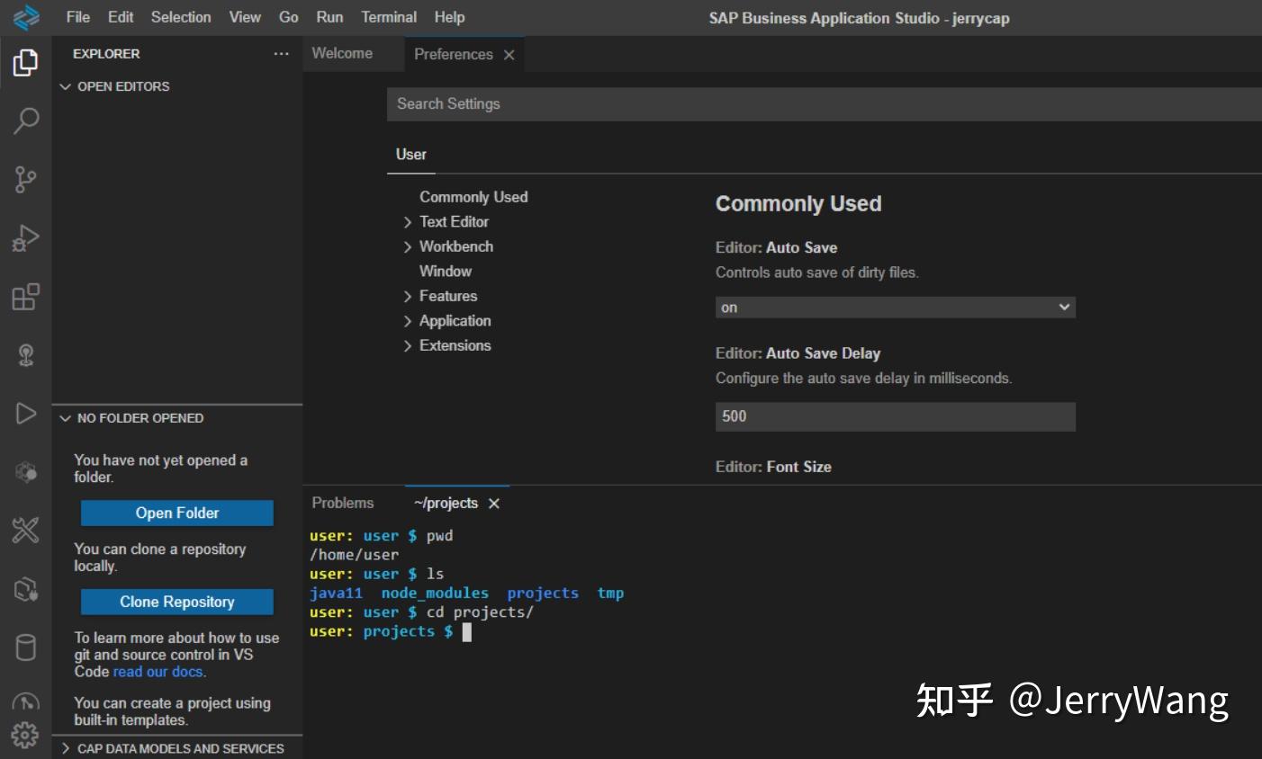
Task: Click the gauge dial icon
Action: click(25, 701)
